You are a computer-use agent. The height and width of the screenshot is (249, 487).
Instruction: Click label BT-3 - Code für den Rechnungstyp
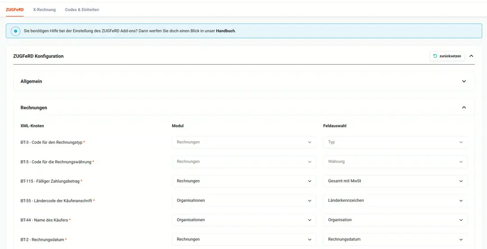pyautogui.click(x=53, y=142)
